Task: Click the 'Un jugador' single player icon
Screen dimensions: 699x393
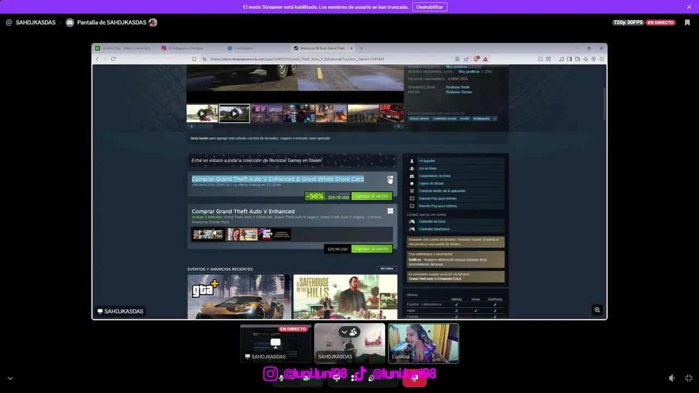Action: click(x=412, y=161)
